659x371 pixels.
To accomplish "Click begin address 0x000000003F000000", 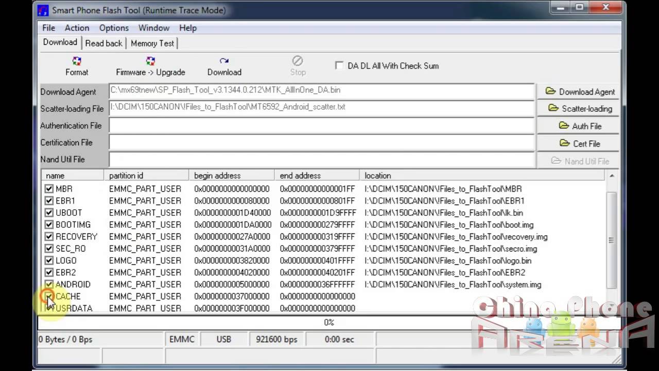I will coord(232,308).
